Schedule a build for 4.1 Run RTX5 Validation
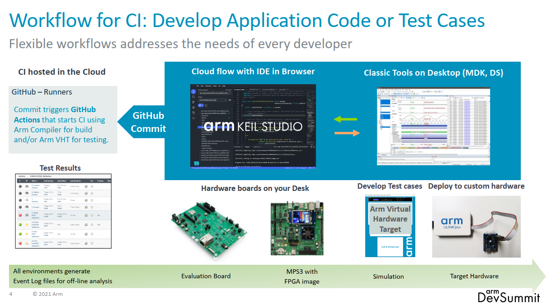 (86, 234)
